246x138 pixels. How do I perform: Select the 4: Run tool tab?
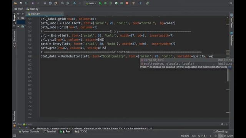click(65, 131)
